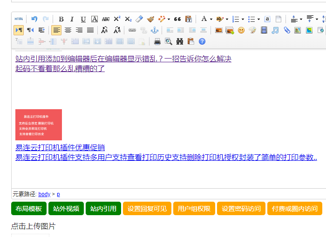Expand the ordered list dropdown
The width and height of the screenshot is (326, 237).
click(243, 19)
